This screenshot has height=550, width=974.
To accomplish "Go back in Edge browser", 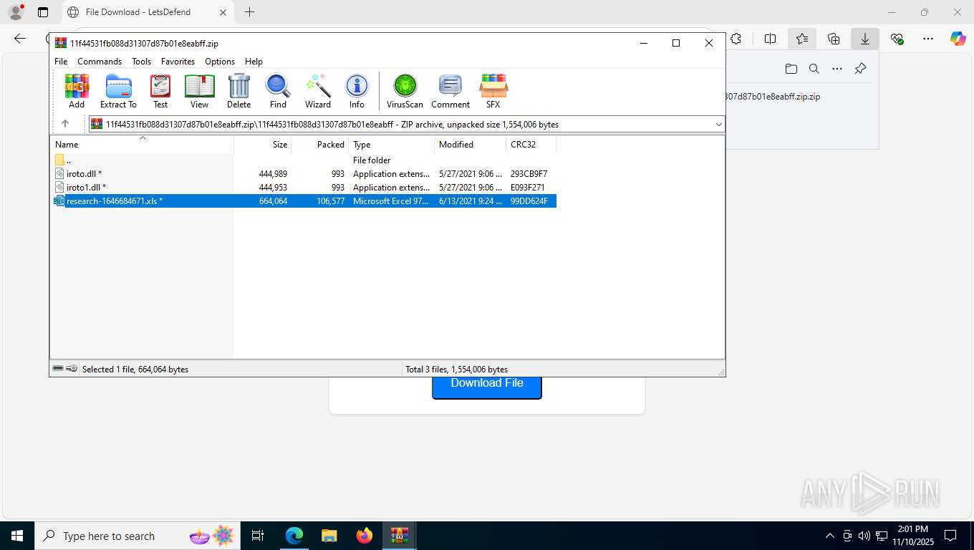I will point(20,39).
